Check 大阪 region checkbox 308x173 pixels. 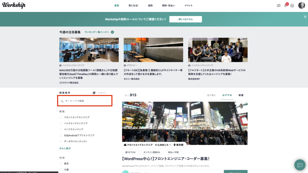coord(61,169)
